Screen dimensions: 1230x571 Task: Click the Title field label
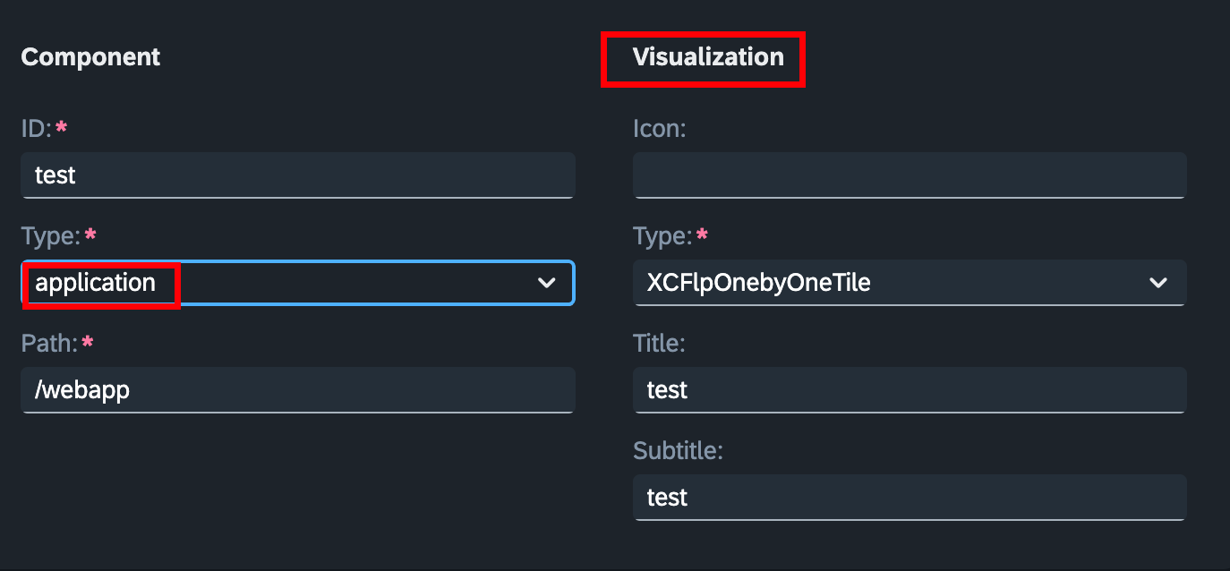pos(659,344)
